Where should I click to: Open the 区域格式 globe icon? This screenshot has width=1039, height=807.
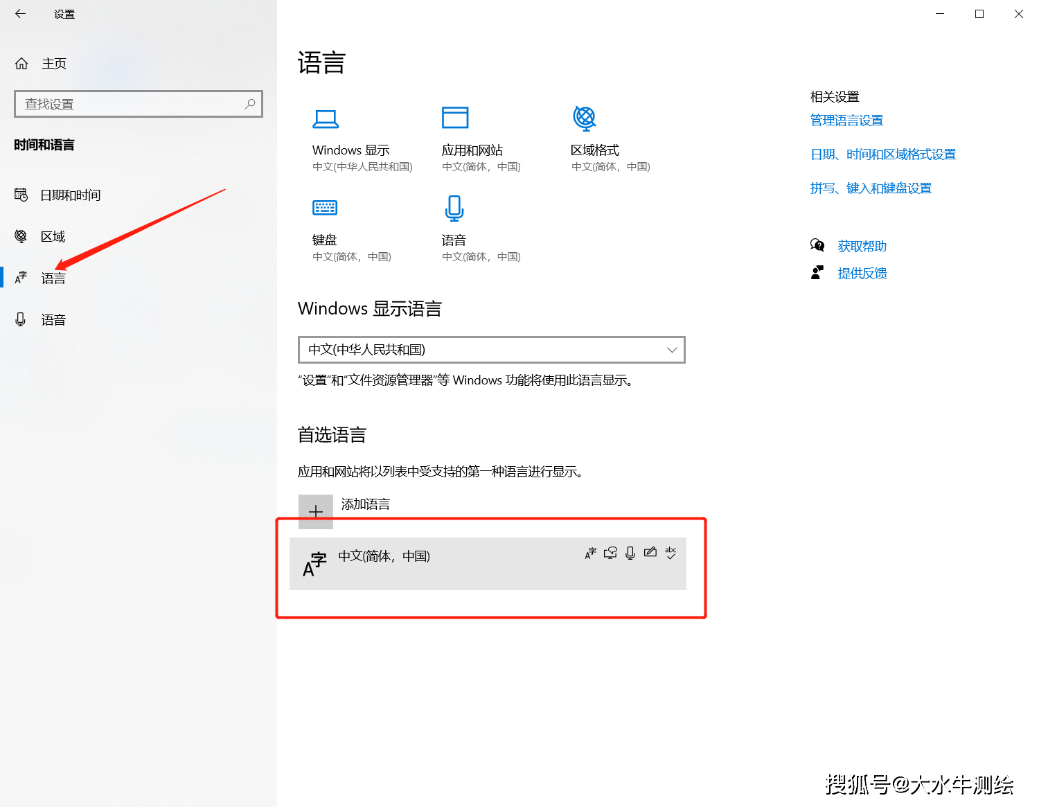click(x=585, y=118)
